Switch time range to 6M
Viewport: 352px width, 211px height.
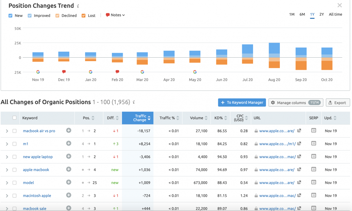[x=302, y=14]
